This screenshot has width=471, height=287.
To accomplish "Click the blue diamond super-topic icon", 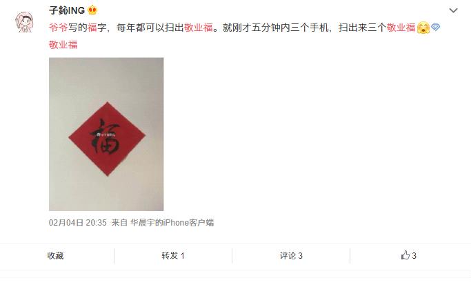I will [435, 28].
